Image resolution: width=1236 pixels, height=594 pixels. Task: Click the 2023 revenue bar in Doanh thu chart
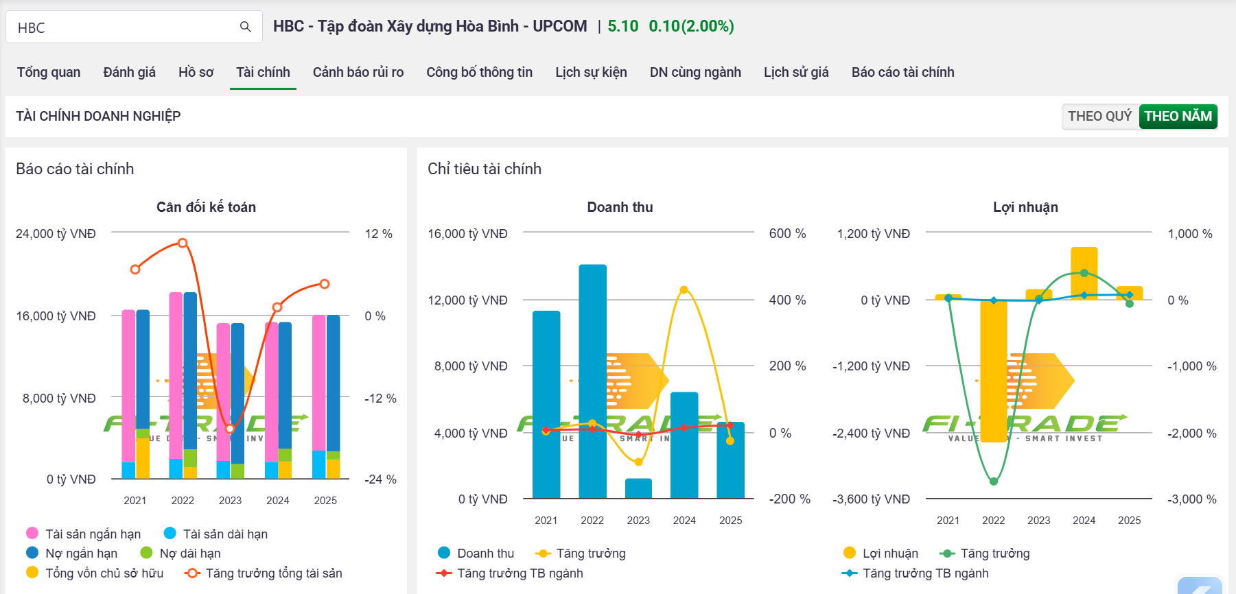(x=638, y=488)
